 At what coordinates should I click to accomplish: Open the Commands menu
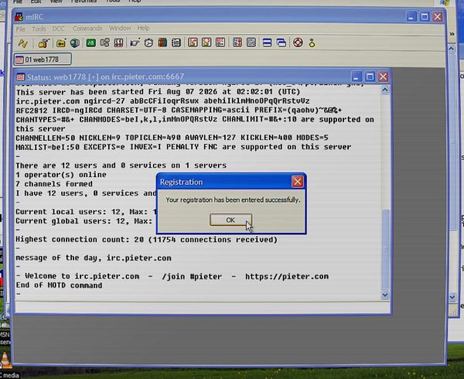[x=87, y=29]
